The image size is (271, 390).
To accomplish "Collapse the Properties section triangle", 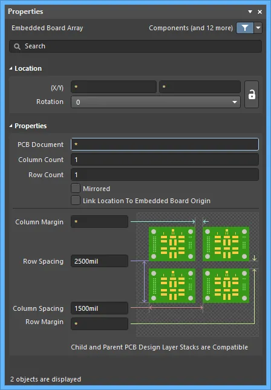I will (11, 126).
